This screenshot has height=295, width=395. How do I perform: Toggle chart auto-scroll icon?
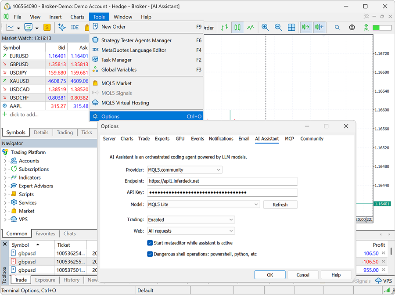(306, 27)
